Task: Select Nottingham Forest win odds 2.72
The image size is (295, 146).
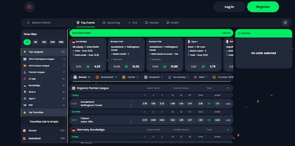Action: [x=162, y=103]
